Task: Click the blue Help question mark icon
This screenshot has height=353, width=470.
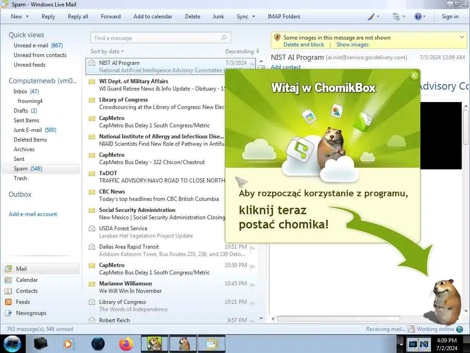Action: point(418,17)
